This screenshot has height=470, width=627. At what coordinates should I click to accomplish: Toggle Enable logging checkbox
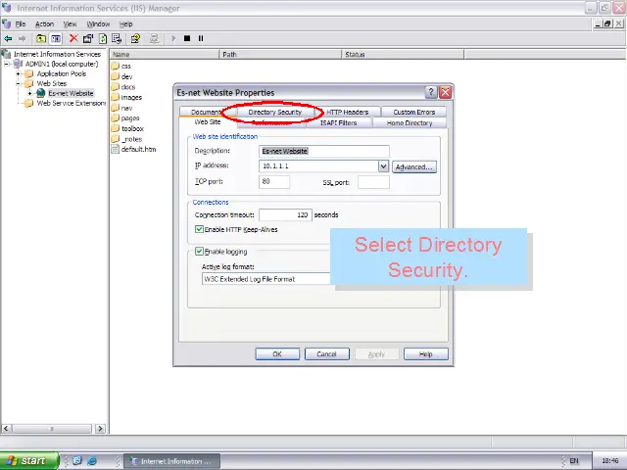199,251
